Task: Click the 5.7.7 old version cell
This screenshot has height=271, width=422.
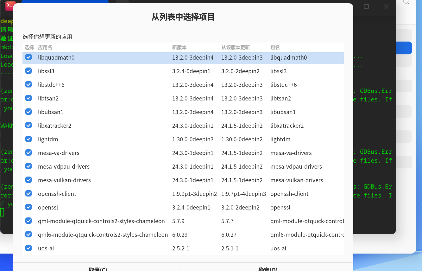Action: coord(227,221)
